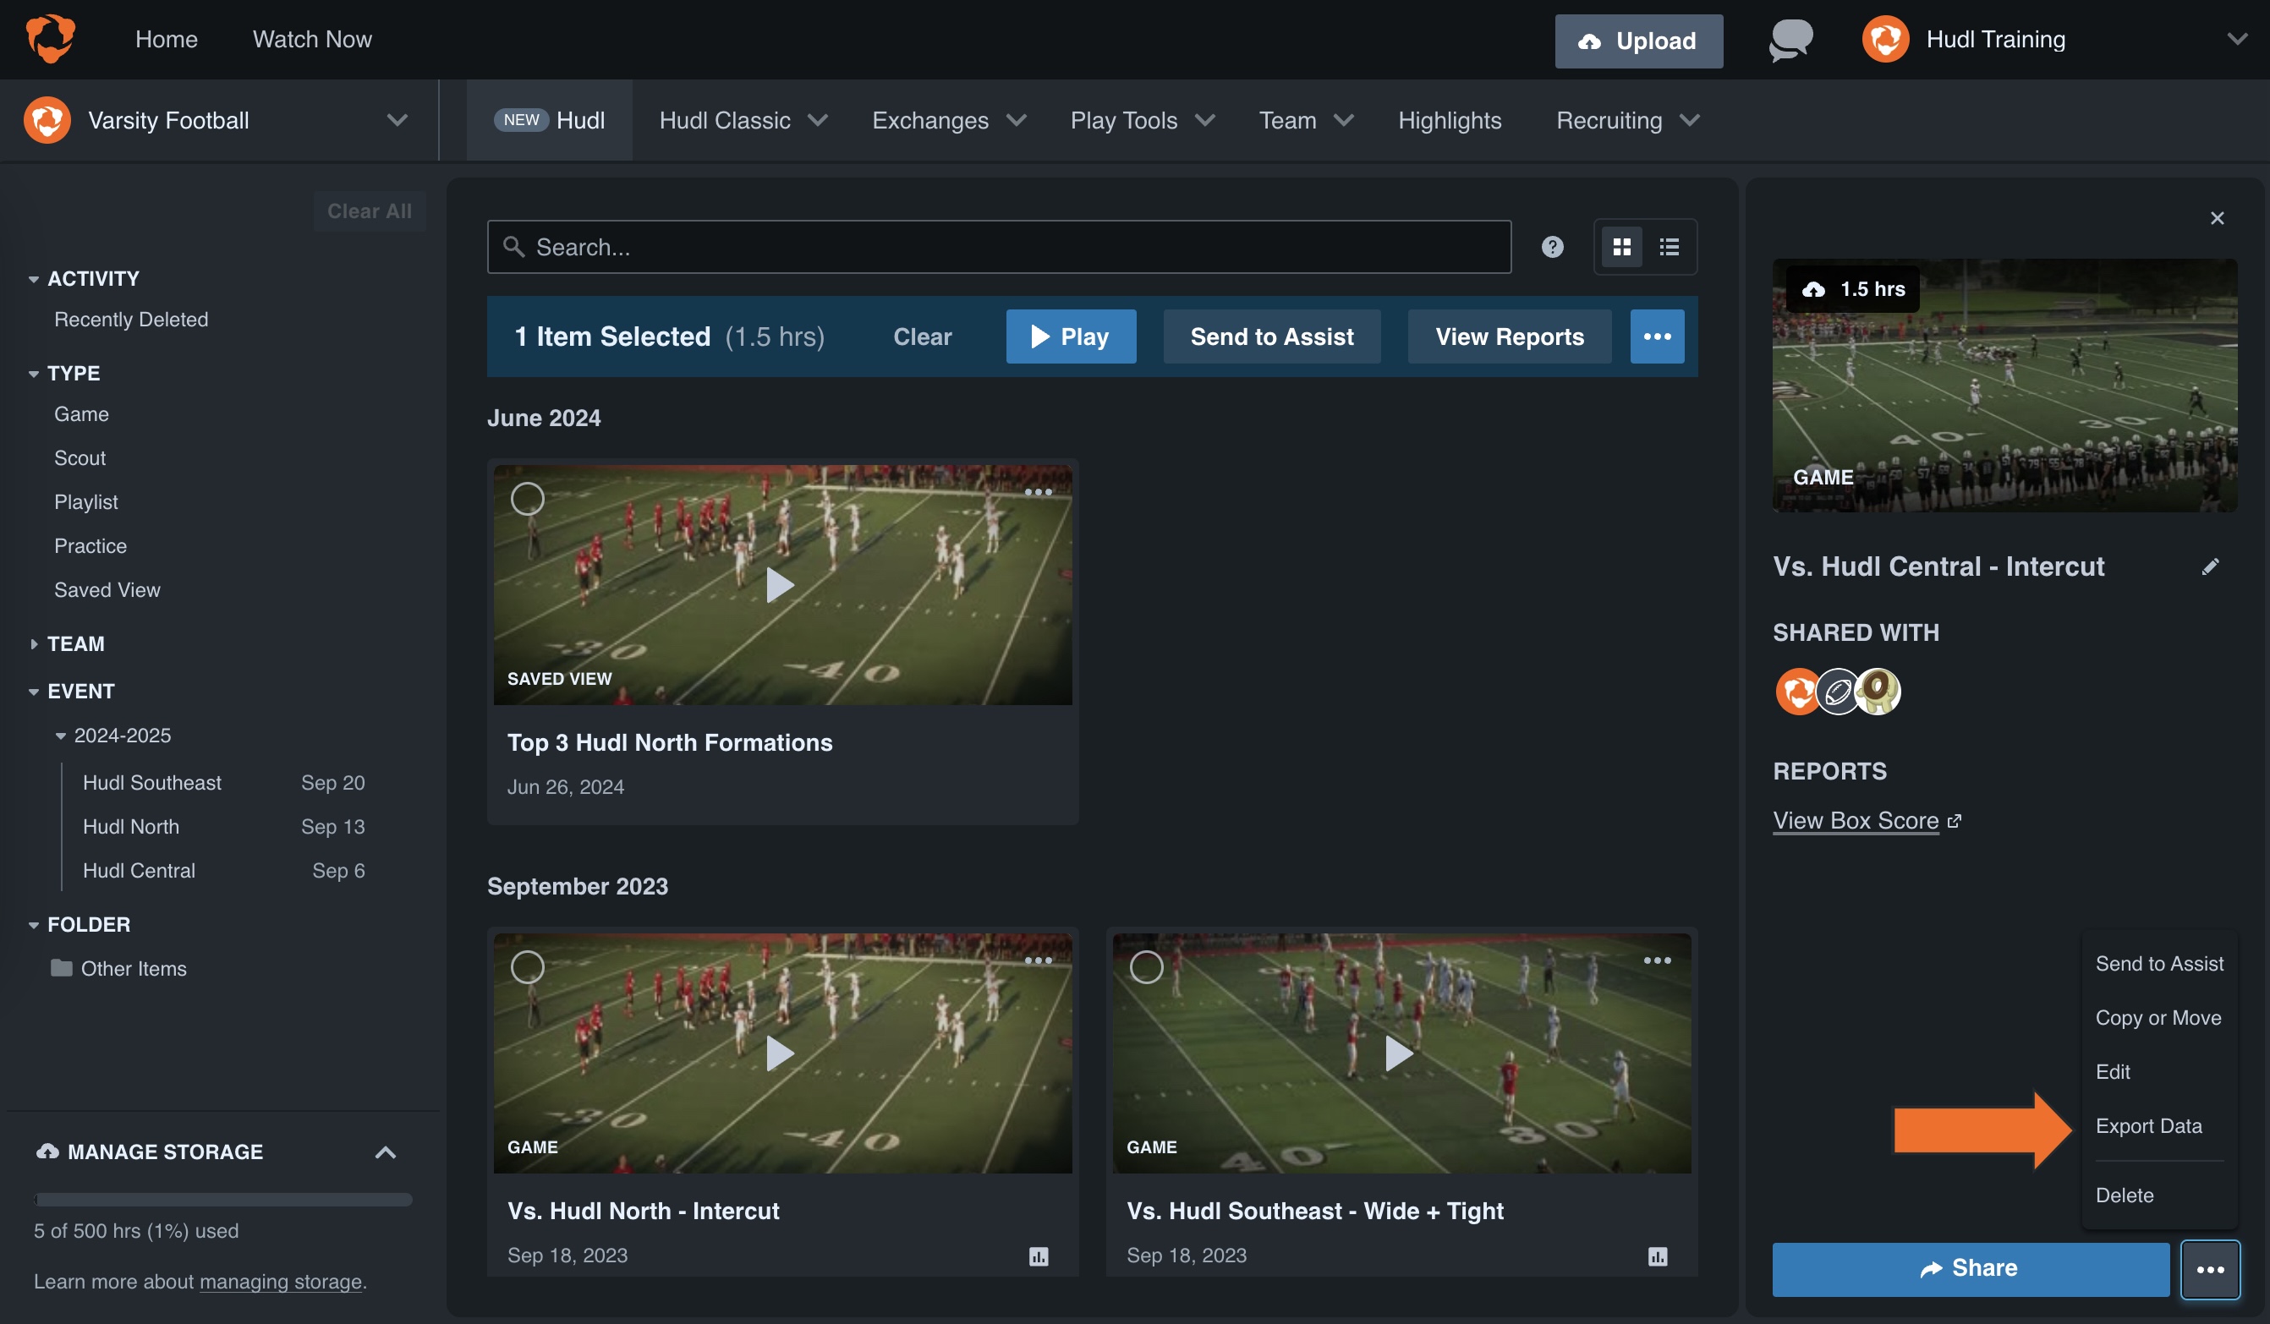This screenshot has width=2270, height=1324.
Task: Open options for Vs. Hudl North card
Action: pos(1038,961)
